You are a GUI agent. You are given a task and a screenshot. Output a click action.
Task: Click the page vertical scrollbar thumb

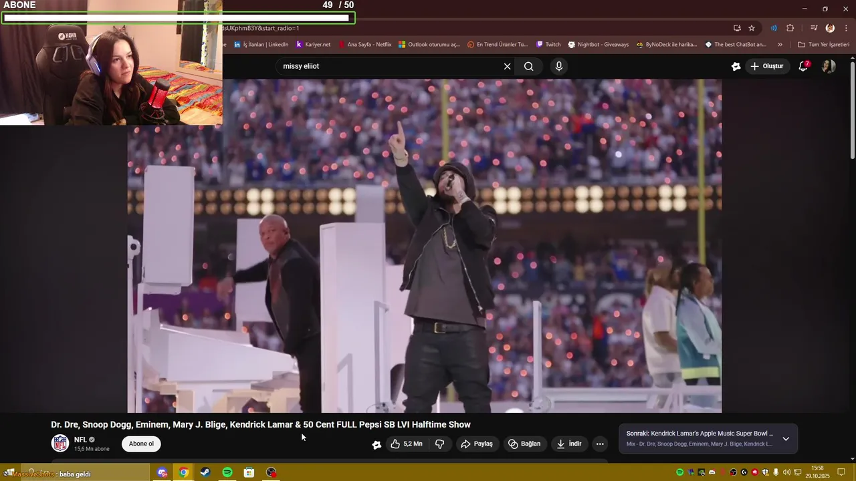pos(852,110)
